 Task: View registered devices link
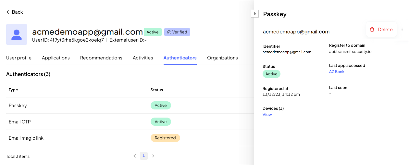pos(267,115)
